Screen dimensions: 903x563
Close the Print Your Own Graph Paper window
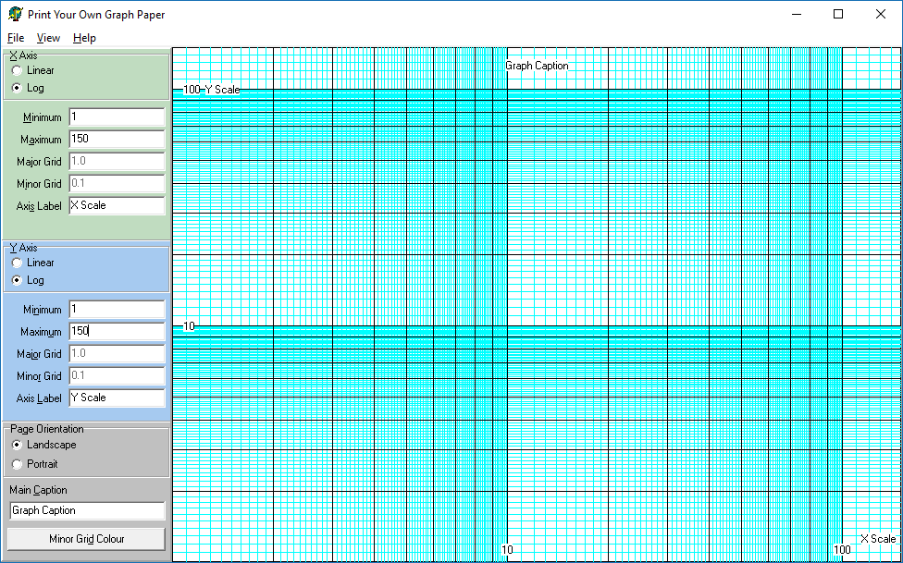click(x=881, y=14)
